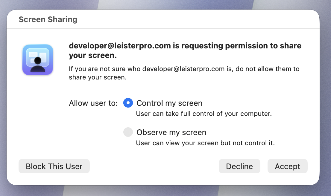Viewport: 331px width, 196px height.
Task: Click the email address in the warning sentence
Action: click(183, 69)
